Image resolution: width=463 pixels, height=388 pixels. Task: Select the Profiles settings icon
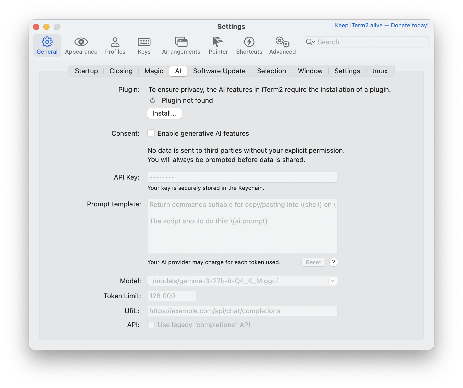tap(115, 45)
